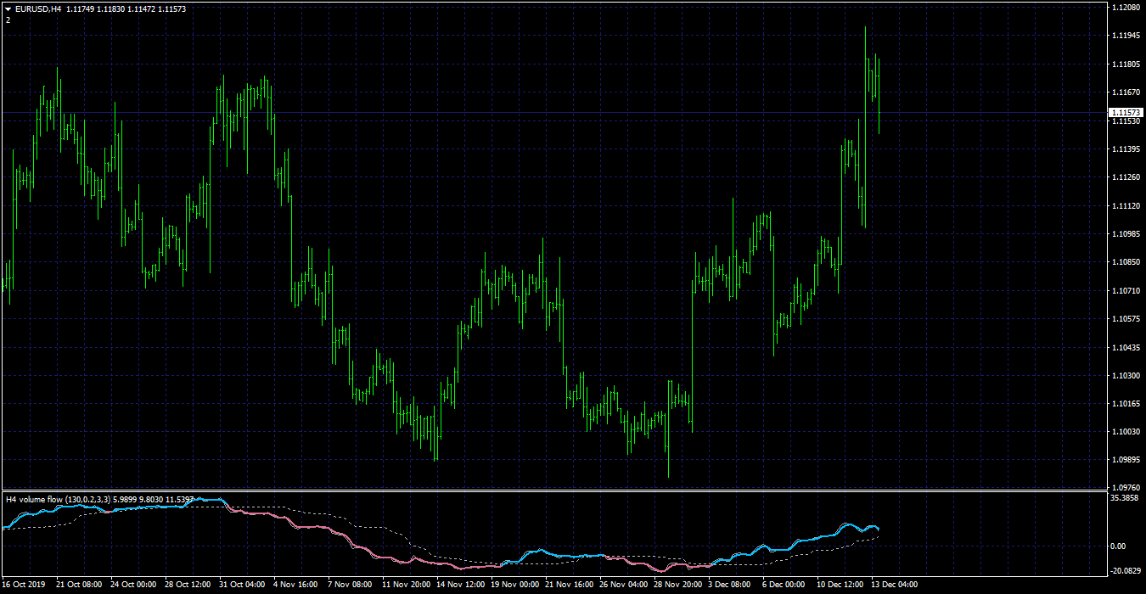Click the small triangle before EURUSD,H4
The height and width of the screenshot is (594, 1146).
pyautogui.click(x=8, y=8)
